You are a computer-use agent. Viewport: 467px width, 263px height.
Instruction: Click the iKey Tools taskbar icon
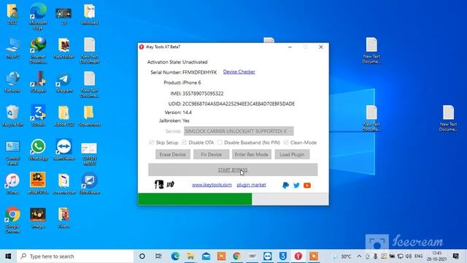coord(298,256)
